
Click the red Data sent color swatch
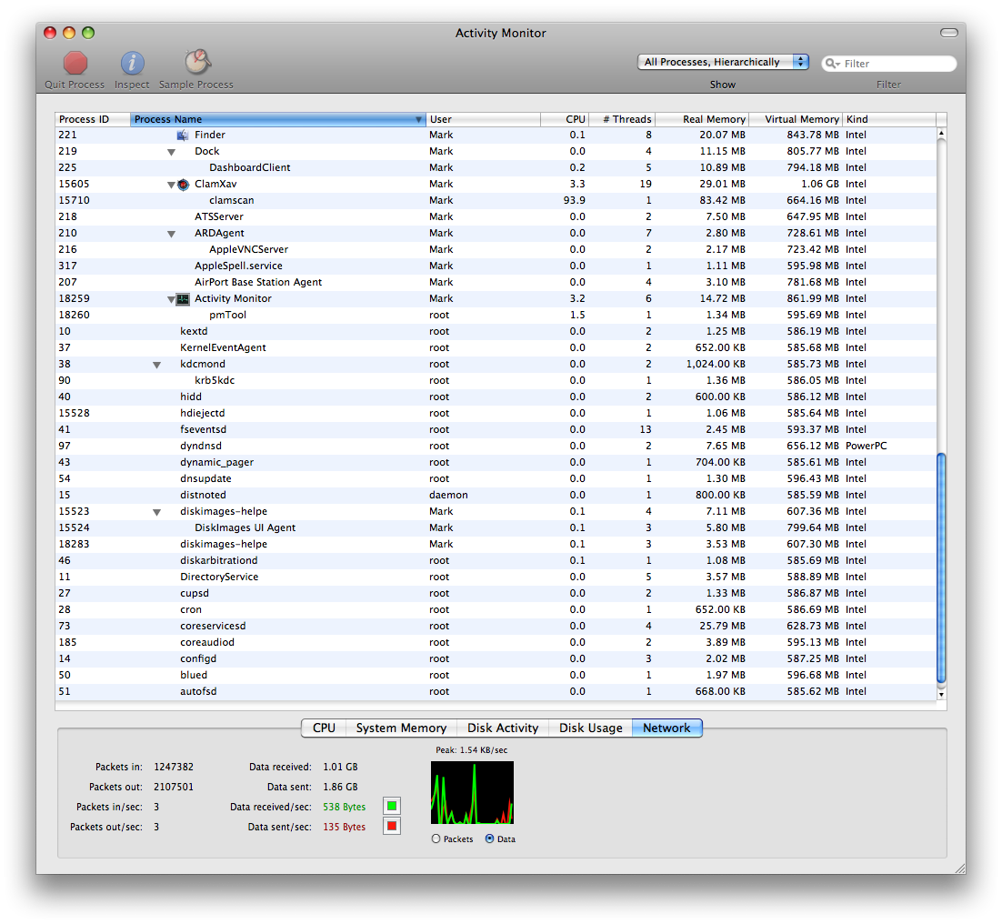click(x=392, y=826)
